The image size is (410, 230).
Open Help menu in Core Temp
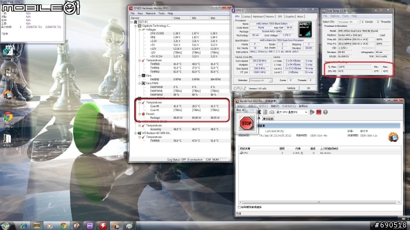(x=354, y=16)
